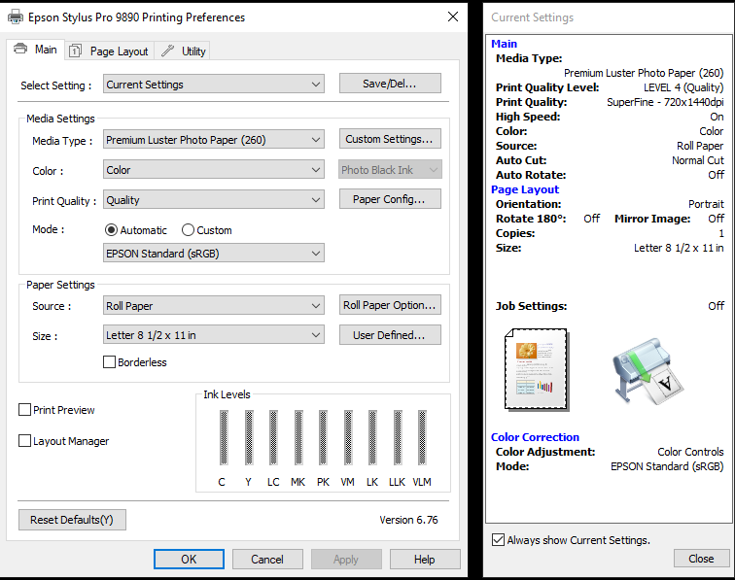Screen dimensions: 735x580
Task: Click the Utility tab wrench icon
Action: pyautogui.click(x=168, y=51)
